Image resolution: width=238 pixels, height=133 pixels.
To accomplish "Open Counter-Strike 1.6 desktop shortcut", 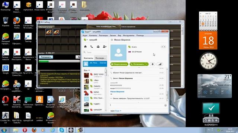I will [6, 117].
